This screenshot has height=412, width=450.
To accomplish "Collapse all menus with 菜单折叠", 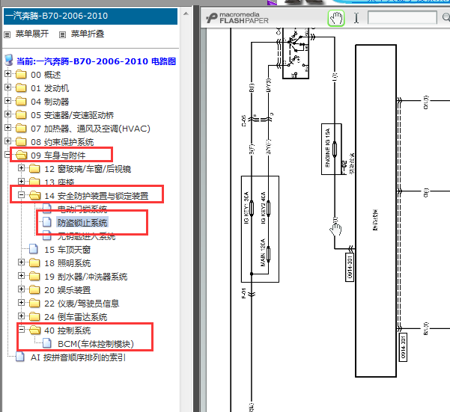I will pyautogui.click(x=88, y=34).
